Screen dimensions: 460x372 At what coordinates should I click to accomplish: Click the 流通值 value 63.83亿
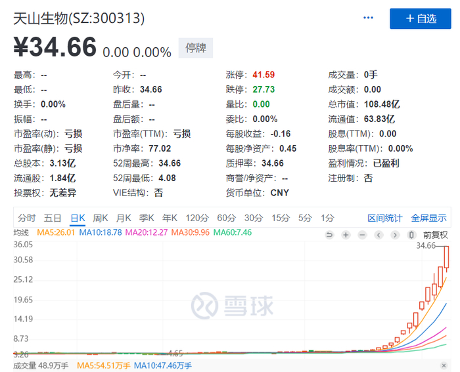[379, 119]
